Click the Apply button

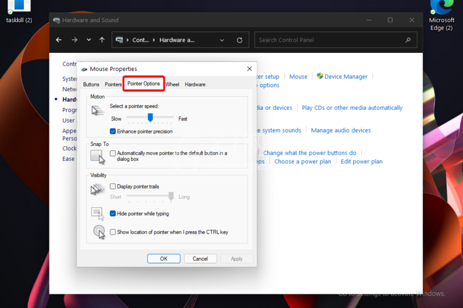click(236, 259)
